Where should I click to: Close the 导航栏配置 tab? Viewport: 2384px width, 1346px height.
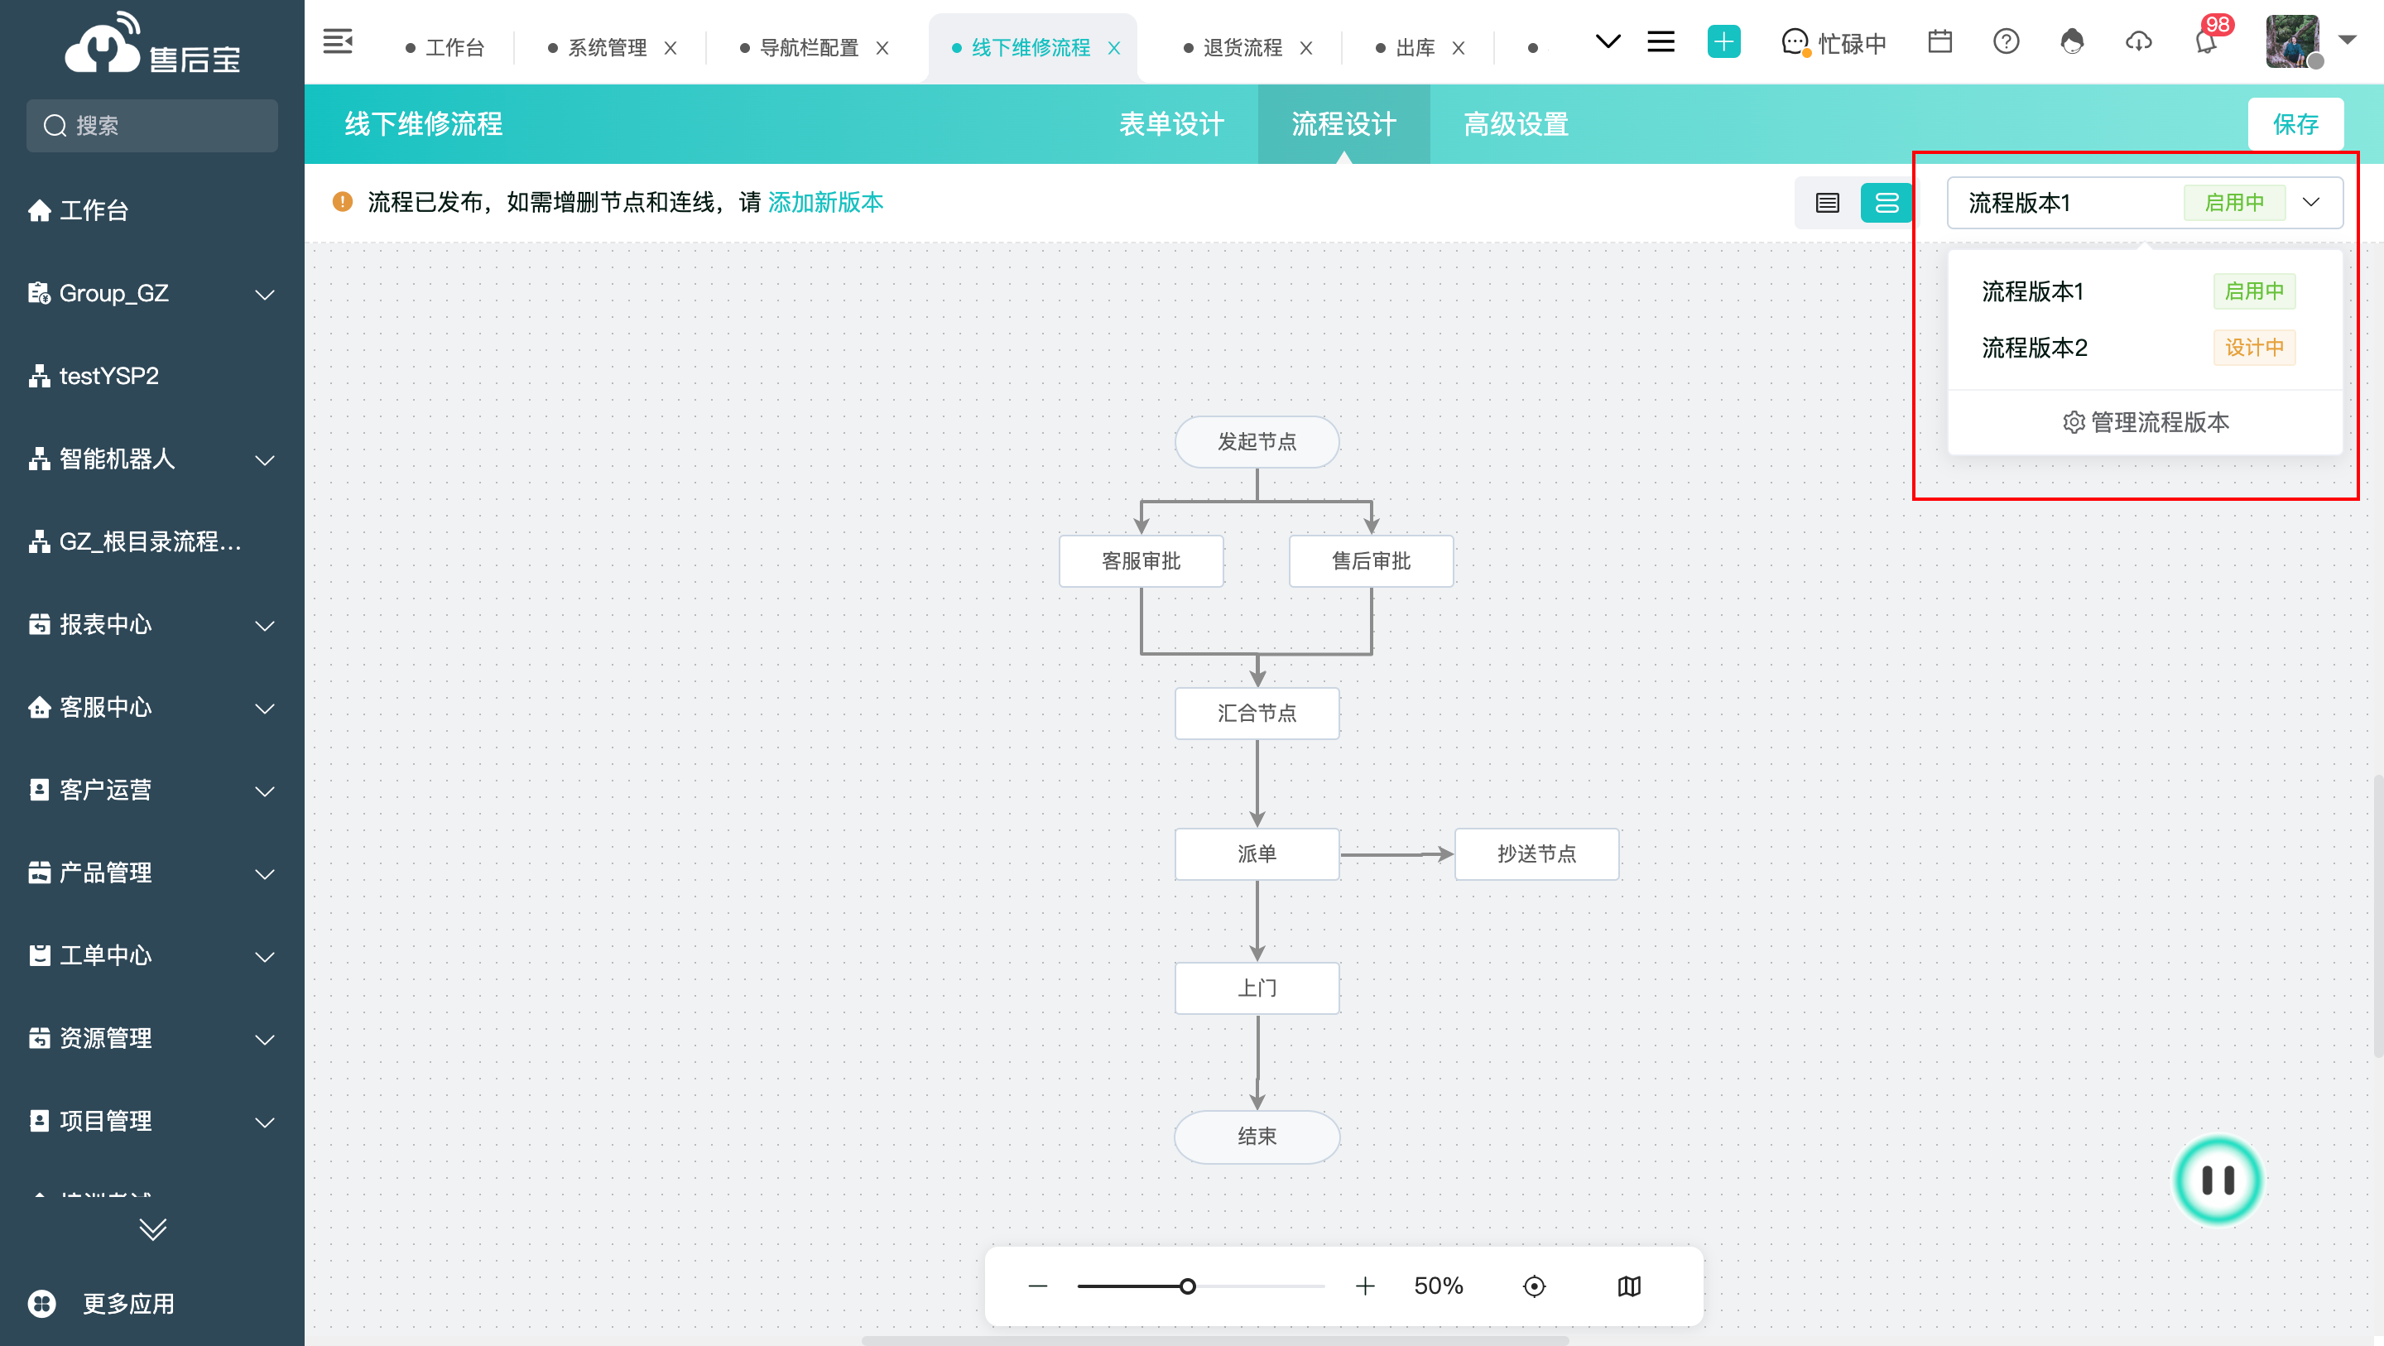(883, 48)
